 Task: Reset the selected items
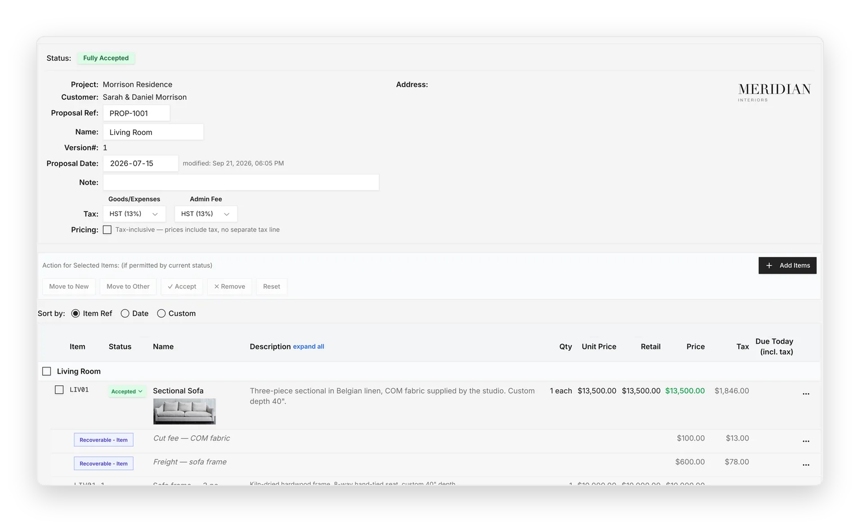(x=271, y=286)
